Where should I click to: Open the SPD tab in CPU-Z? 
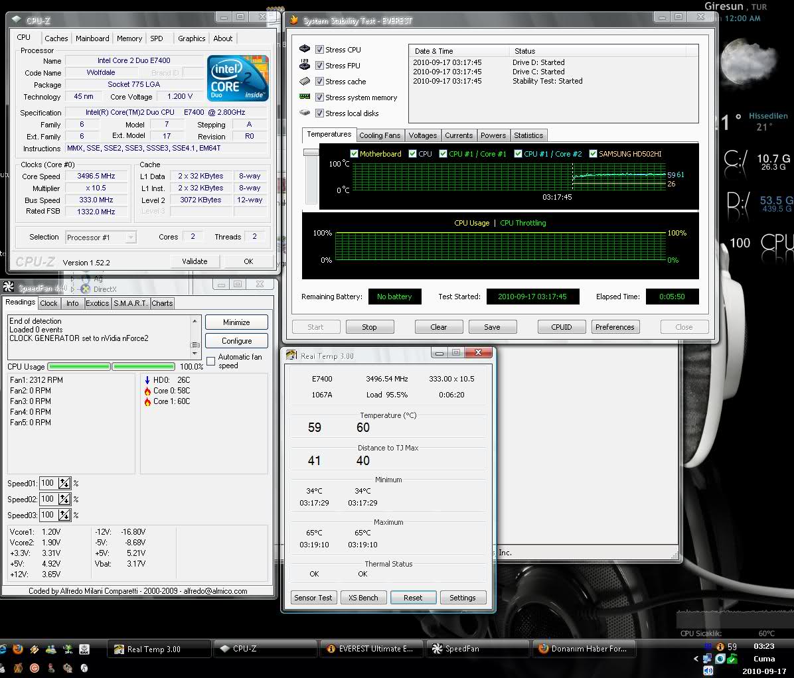pyautogui.click(x=157, y=38)
